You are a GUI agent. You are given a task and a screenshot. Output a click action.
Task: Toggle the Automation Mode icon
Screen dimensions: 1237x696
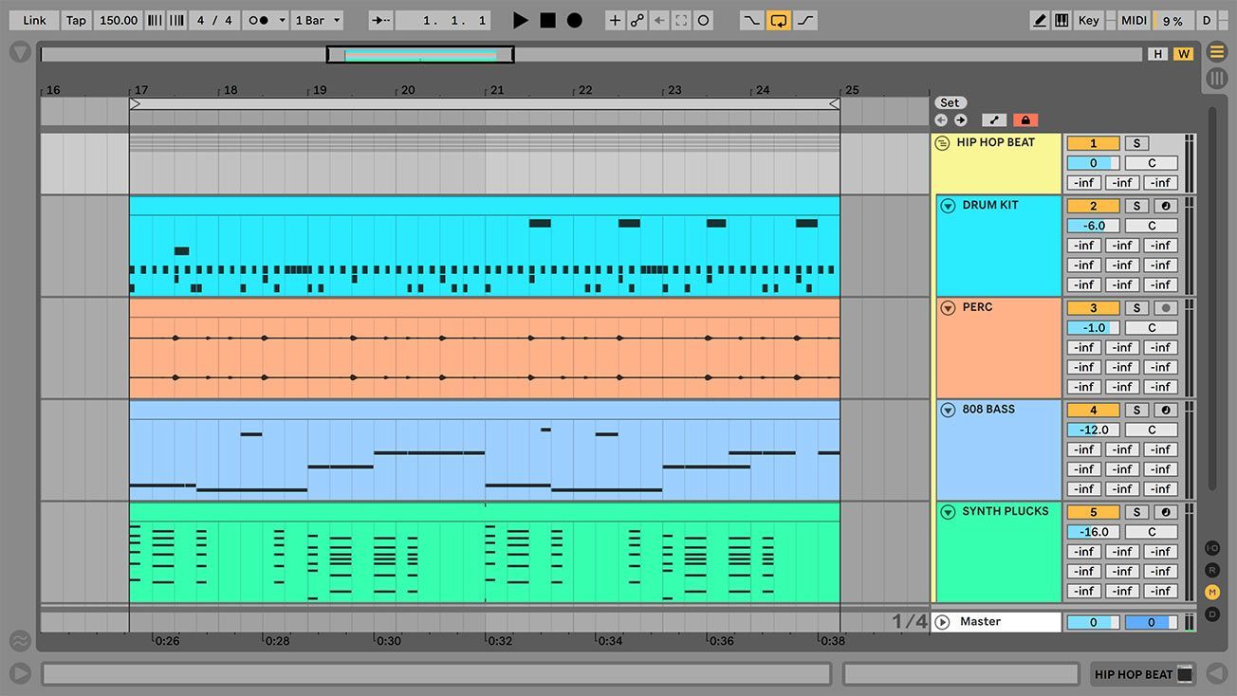[993, 120]
